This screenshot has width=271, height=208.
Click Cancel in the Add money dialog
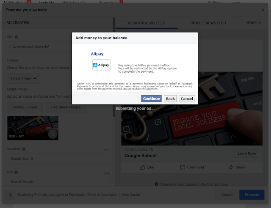[187, 99]
